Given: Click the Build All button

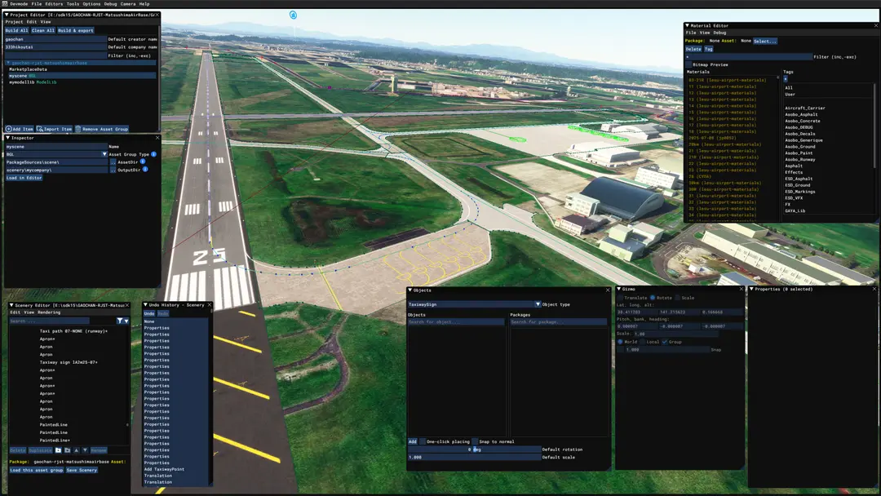Looking at the screenshot, I should (16, 30).
